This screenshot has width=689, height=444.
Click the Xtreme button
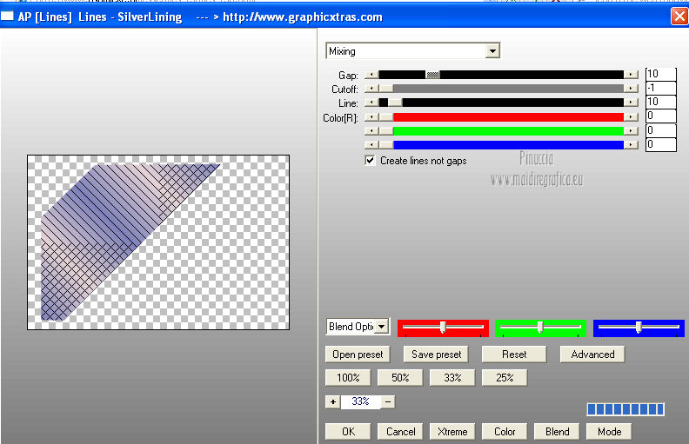(452, 432)
